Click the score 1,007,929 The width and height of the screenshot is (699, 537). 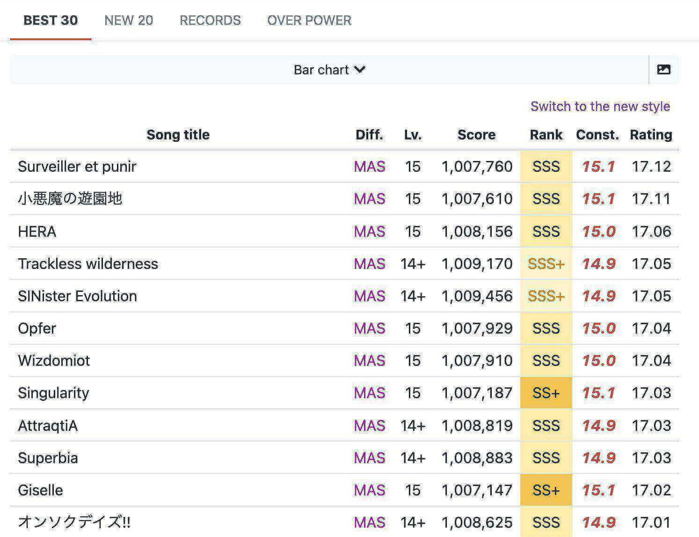(x=477, y=328)
